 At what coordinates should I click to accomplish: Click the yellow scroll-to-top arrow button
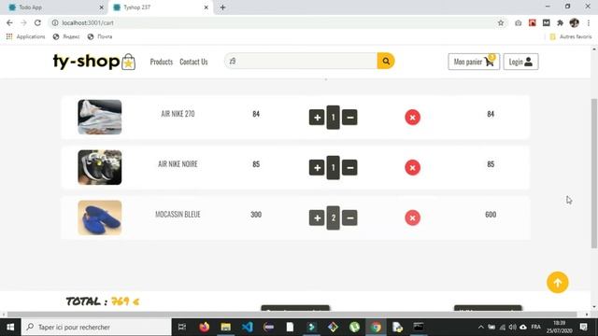click(558, 282)
